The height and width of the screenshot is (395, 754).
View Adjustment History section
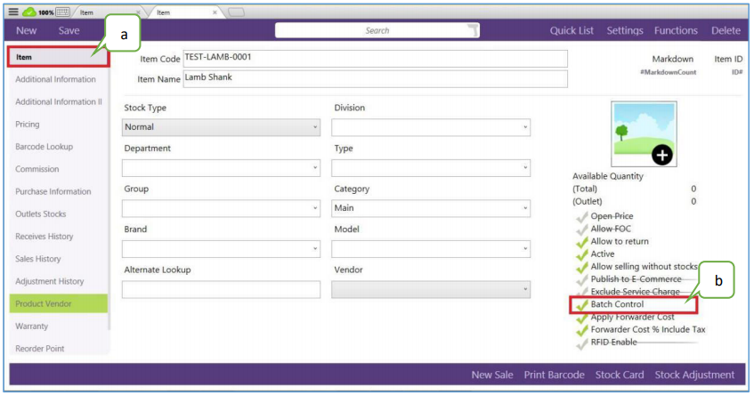(50, 281)
